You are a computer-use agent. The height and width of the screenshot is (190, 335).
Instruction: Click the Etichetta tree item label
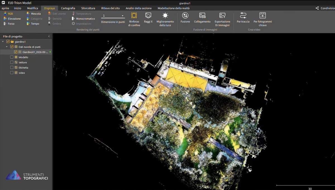[x=23, y=67]
